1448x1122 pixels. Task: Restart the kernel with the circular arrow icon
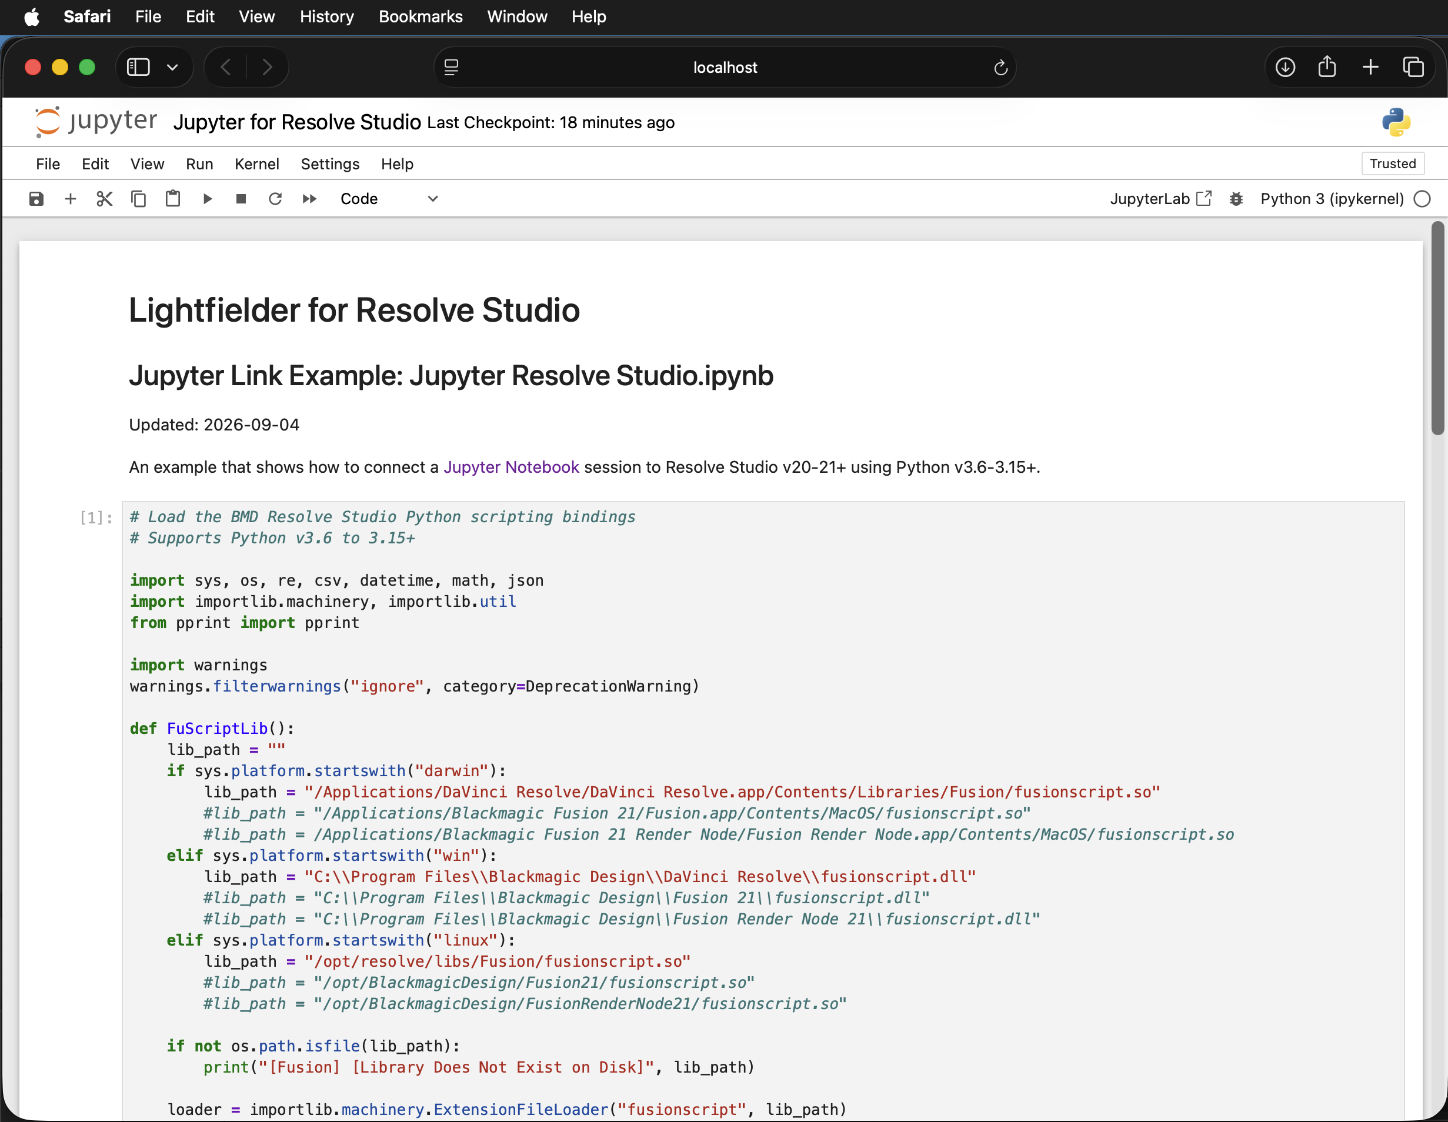(275, 199)
